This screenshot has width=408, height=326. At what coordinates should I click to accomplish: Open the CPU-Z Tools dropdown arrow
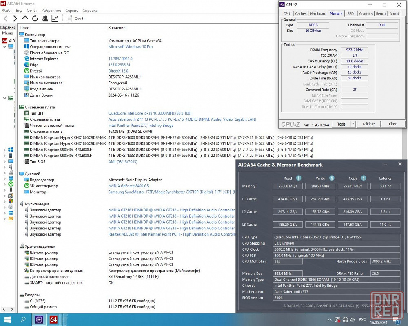(x=353, y=124)
